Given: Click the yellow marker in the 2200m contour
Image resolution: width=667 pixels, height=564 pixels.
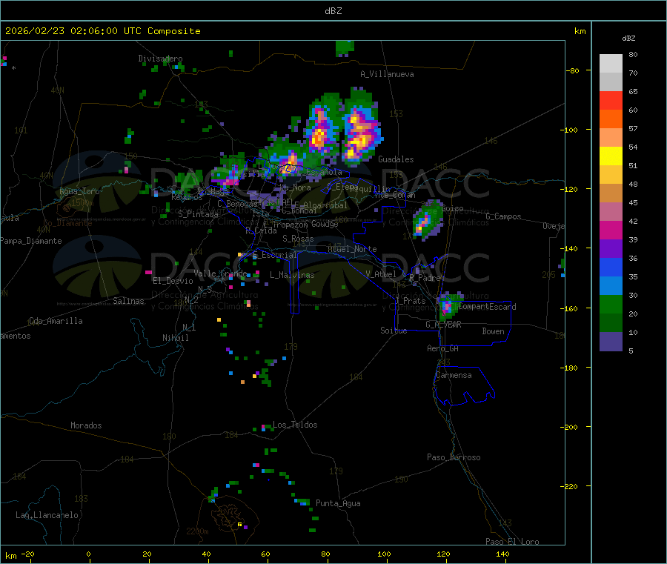Looking at the screenshot, I should pyautogui.click(x=240, y=525).
